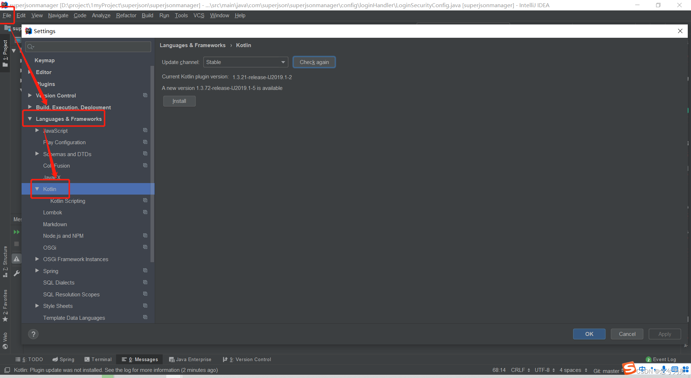
Task: Open the Java Enterprise tool window
Action: (190, 359)
